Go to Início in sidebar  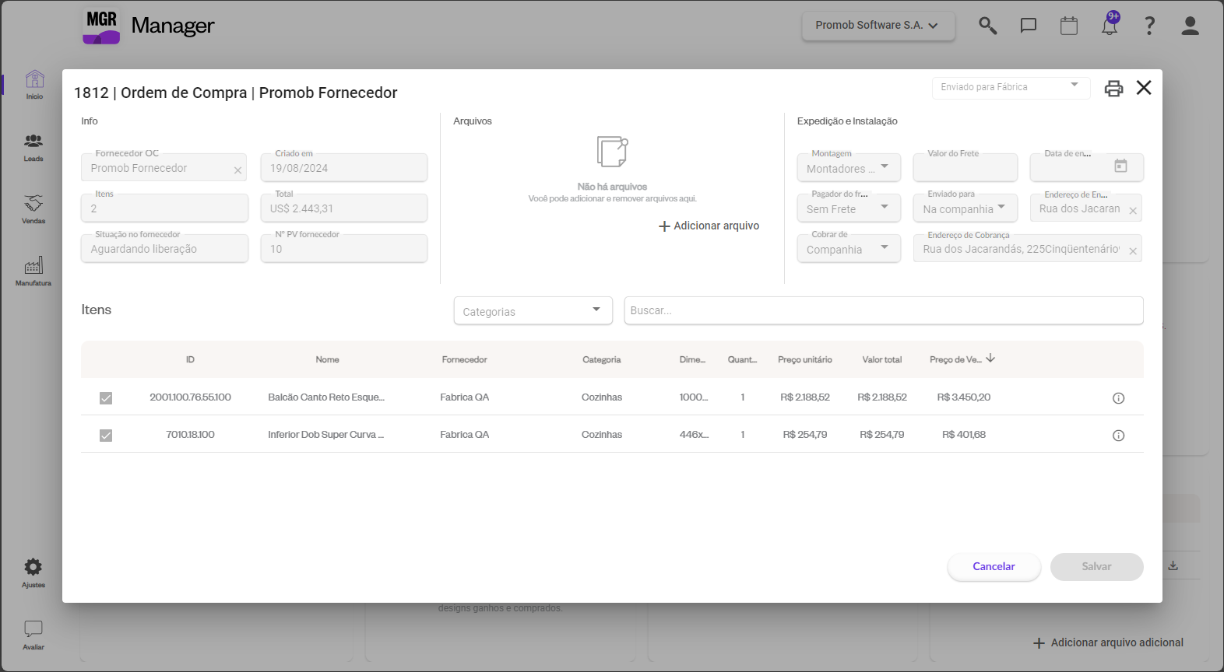pyautogui.click(x=34, y=85)
